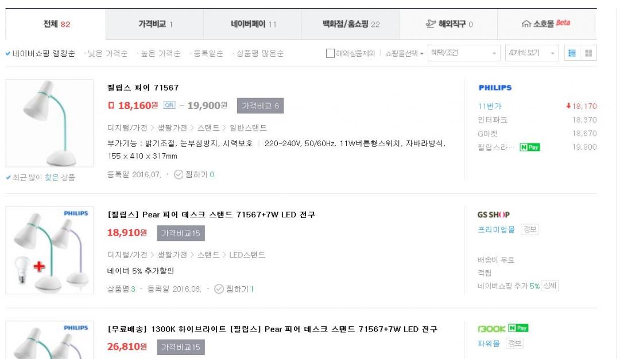Image resolution: width=620 pixels, height=359 pixels.
Task: Click the 필립스 피어 71567 product thumbnail
Action: (49, 123)
